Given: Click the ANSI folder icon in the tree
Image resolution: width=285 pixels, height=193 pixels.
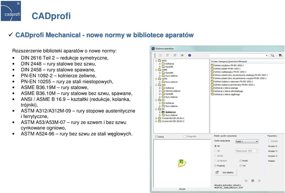Looking at the screenshot, I should (160, 61).
